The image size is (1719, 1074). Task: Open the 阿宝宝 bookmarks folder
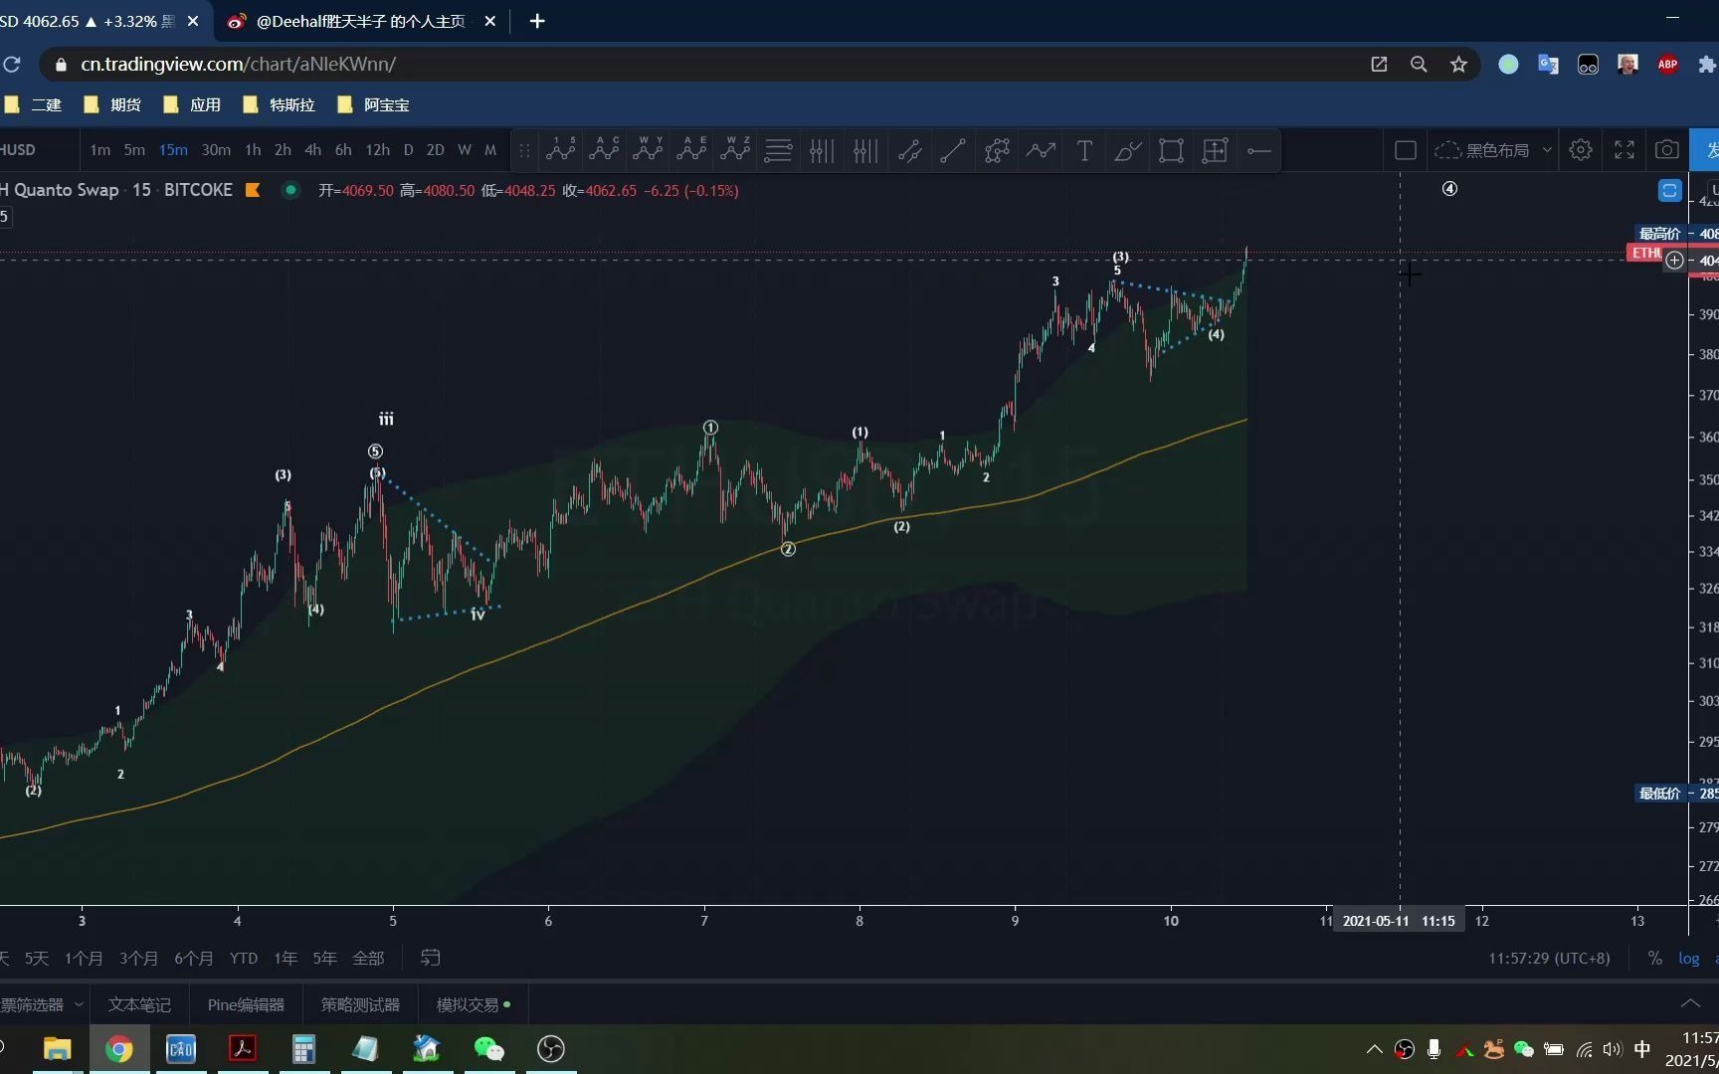[373, 104]
